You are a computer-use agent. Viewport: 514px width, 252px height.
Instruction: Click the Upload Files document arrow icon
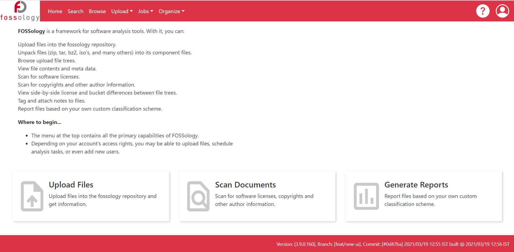[32, 196]
